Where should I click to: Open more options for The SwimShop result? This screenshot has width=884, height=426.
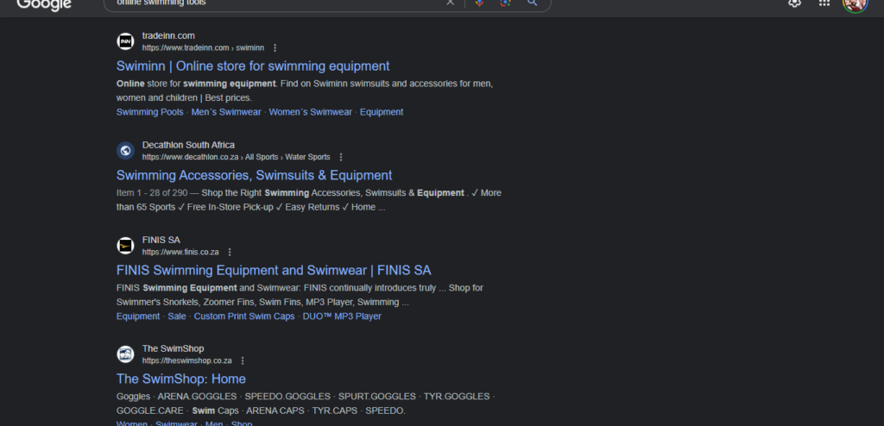pos(243,360)
